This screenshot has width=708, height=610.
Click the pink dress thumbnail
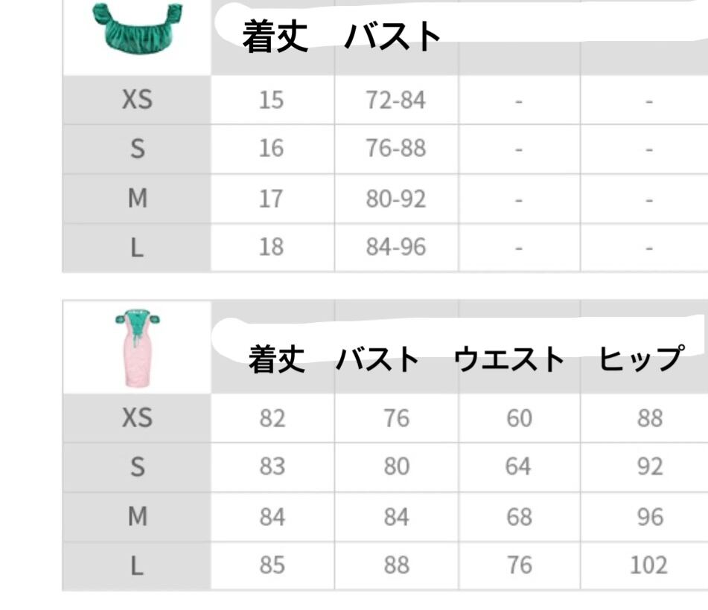pos(136,347)
